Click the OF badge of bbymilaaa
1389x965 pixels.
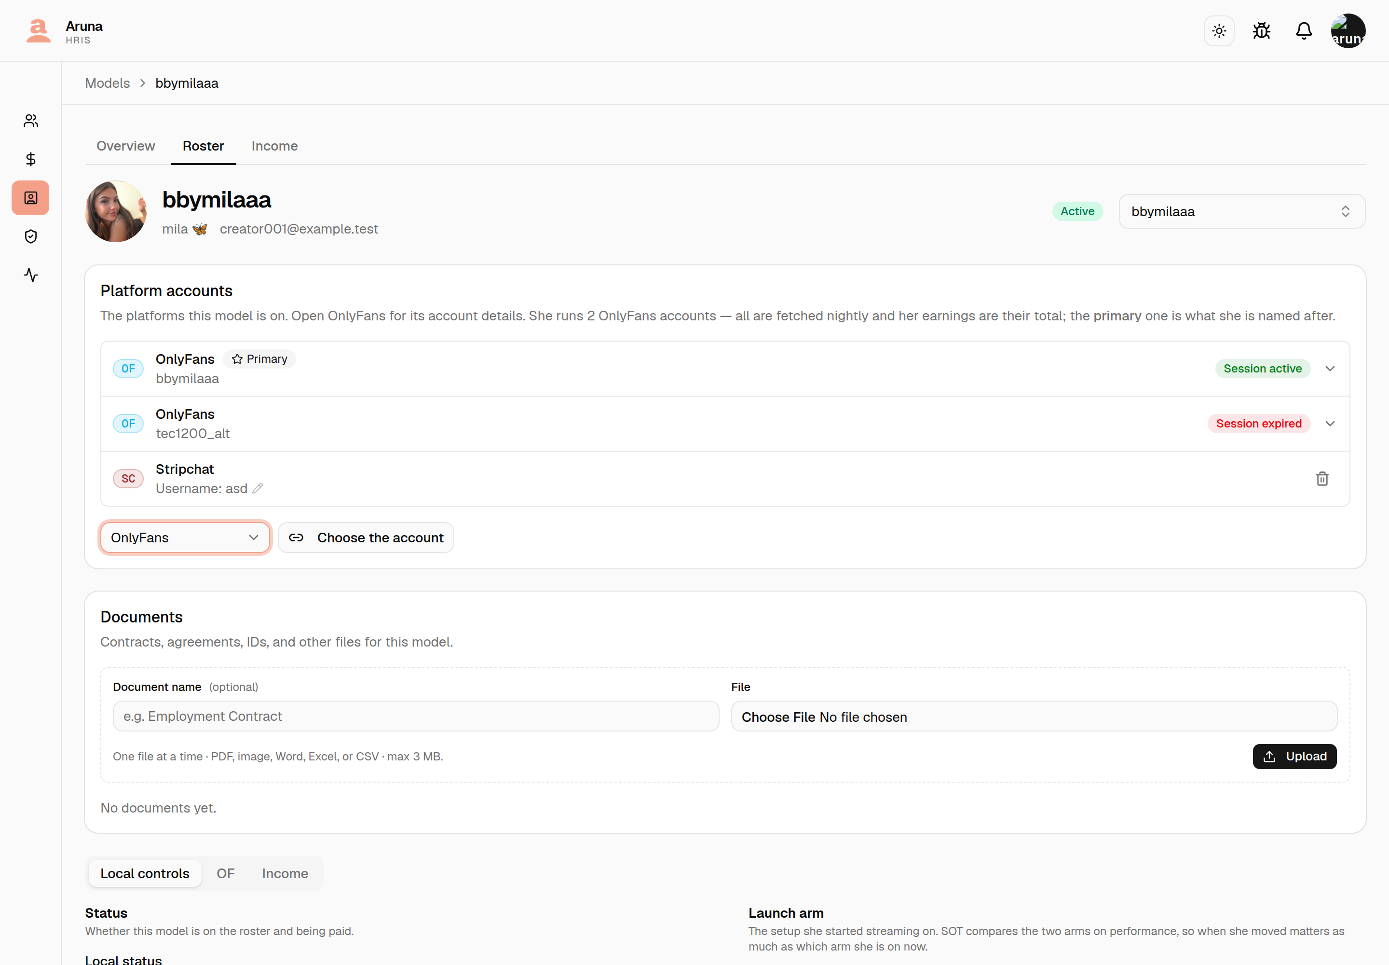(x=128, y=369)
